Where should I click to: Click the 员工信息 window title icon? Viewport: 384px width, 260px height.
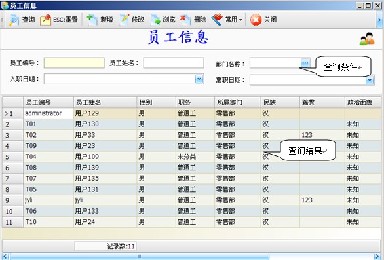(x=5, y=5)
